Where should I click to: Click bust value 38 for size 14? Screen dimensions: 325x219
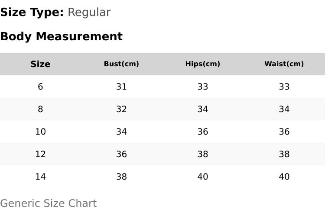click(x=121, y=177)
